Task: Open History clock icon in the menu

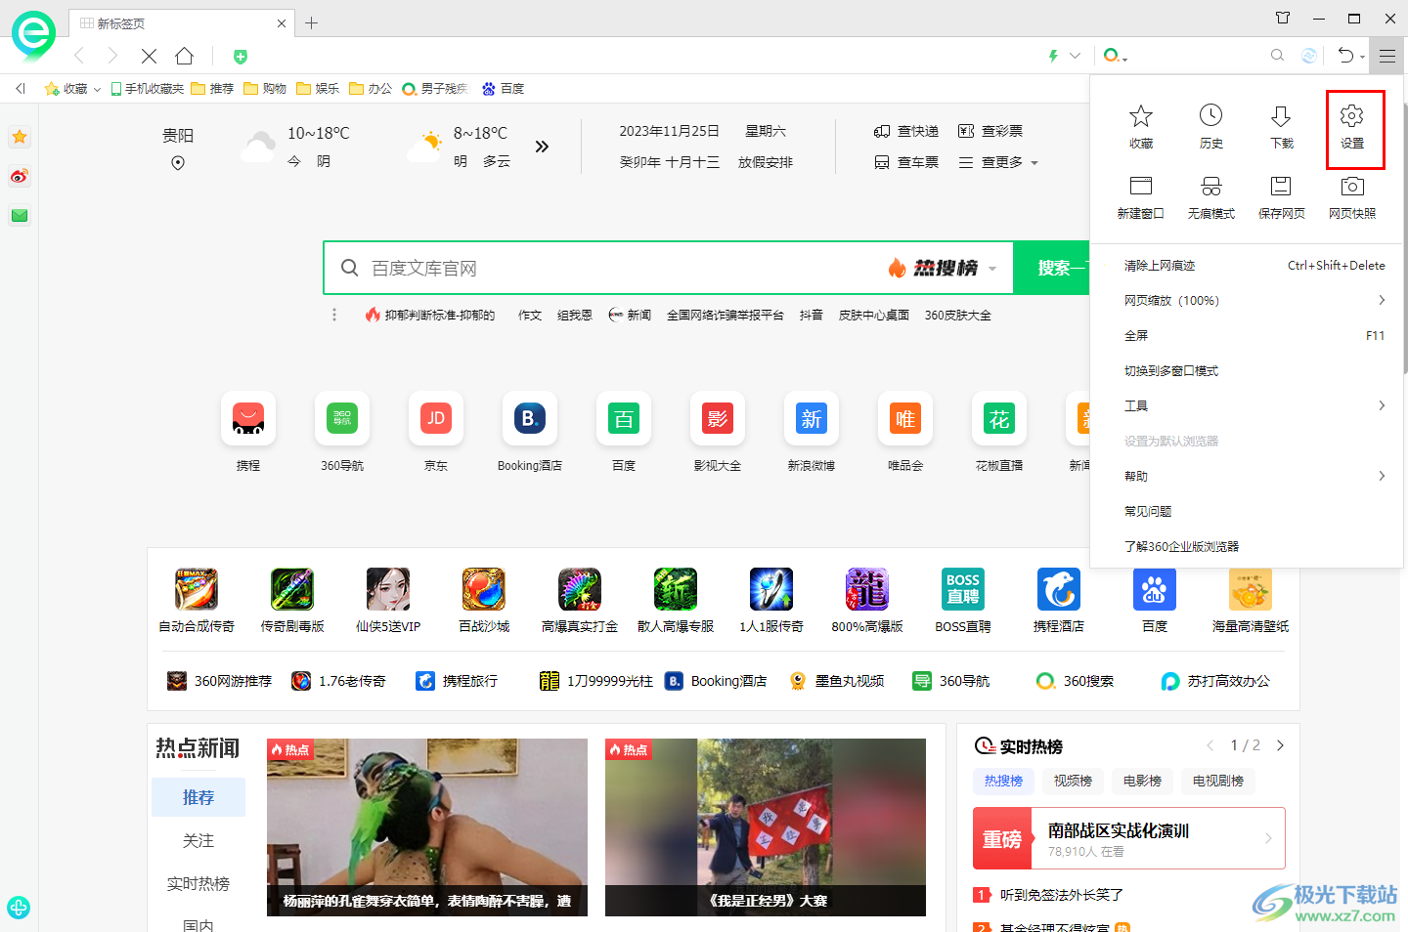Action: (1211, 128)
